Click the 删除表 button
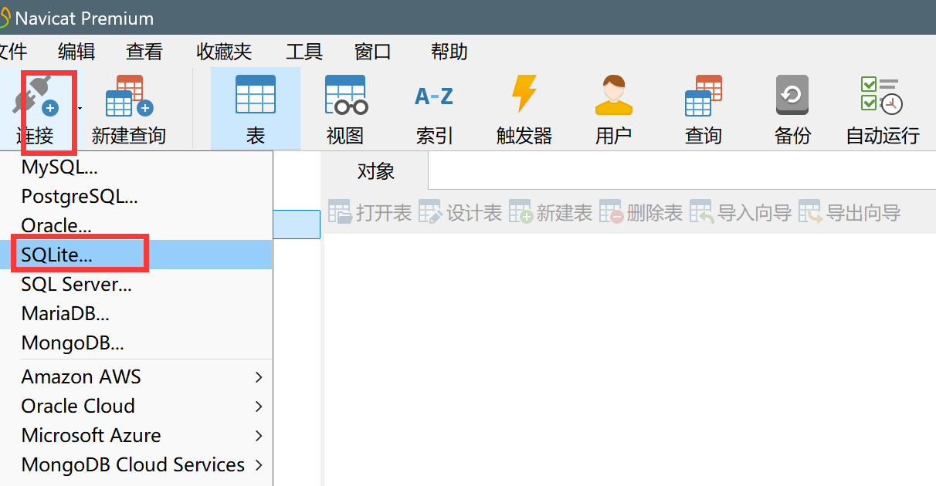The image size is (936, 486). pos(641,212)
